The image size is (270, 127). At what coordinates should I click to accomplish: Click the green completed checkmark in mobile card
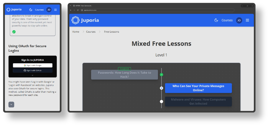14,32
